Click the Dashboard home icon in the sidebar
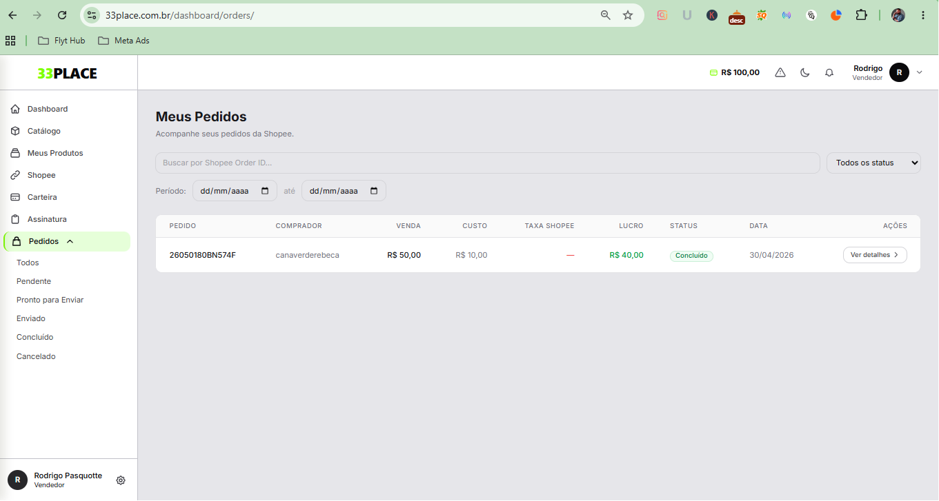 click(x=15, y=109)
